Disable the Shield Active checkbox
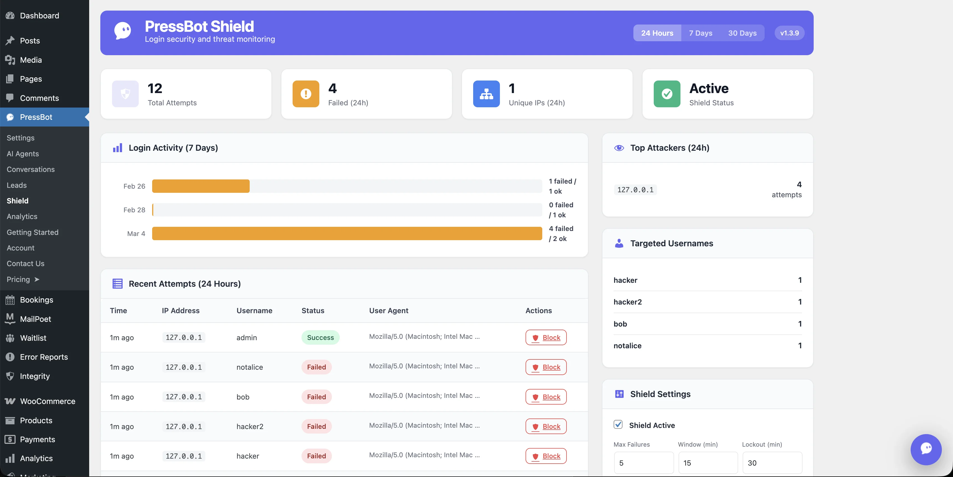This screenshot has height=477, width=953. coord(618,425)
